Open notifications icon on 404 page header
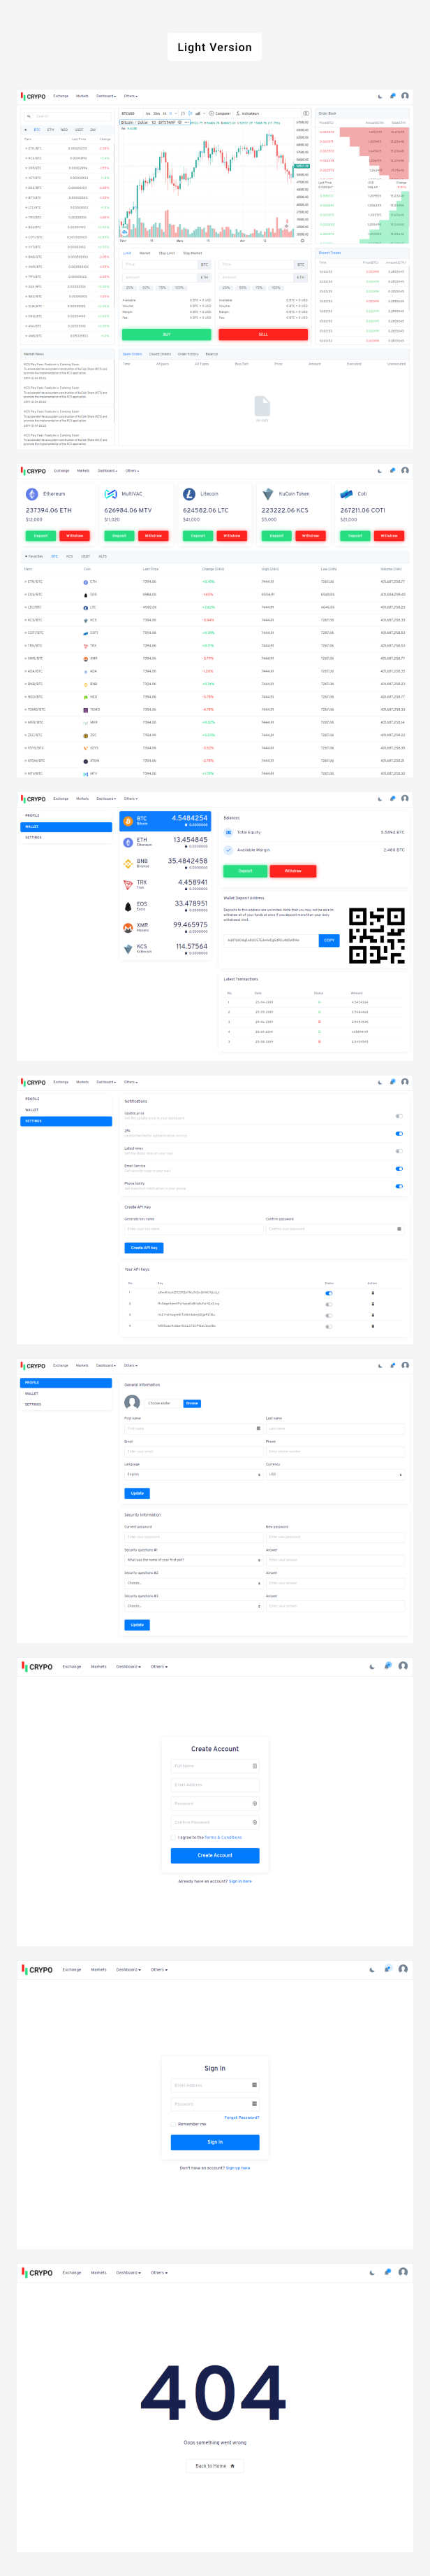The height and width of the screenshot is (2576, 430). coord(387,2272)
